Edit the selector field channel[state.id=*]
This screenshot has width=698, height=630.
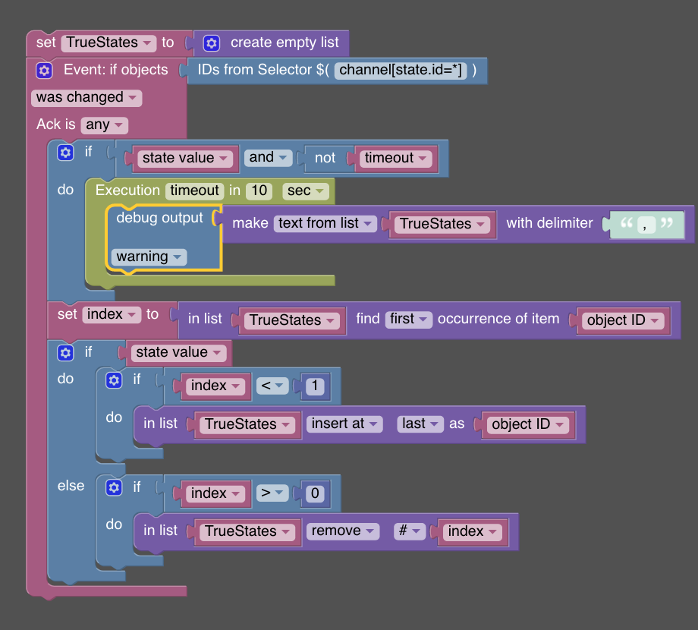pyautogui.click(x=401, y=71)
